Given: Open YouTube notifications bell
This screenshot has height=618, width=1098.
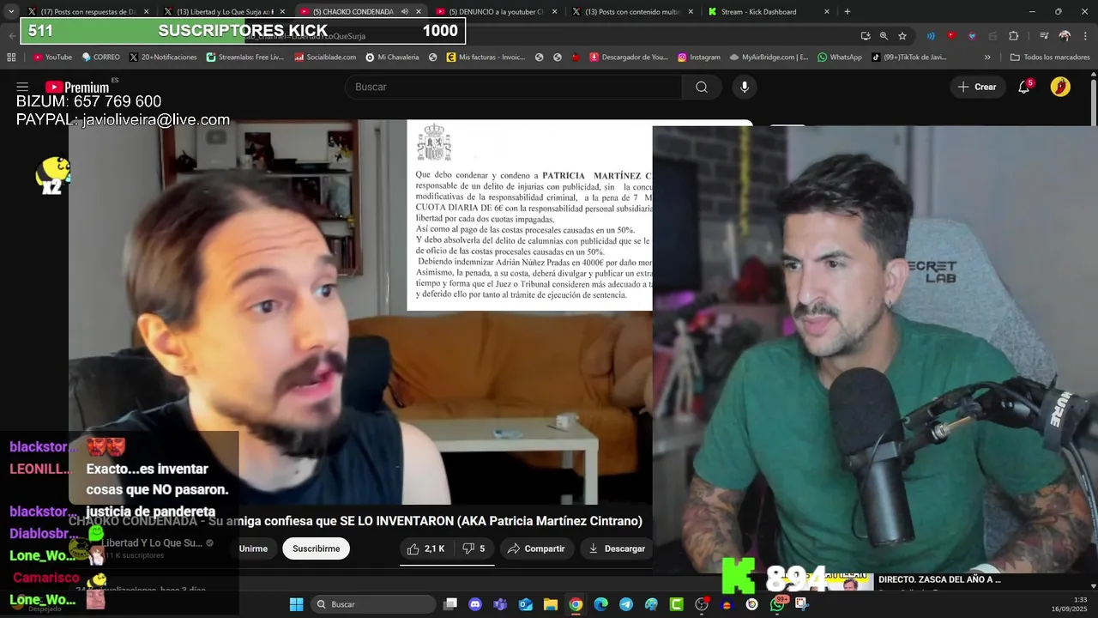Looking at the screenshot, I should (1024, 87).
